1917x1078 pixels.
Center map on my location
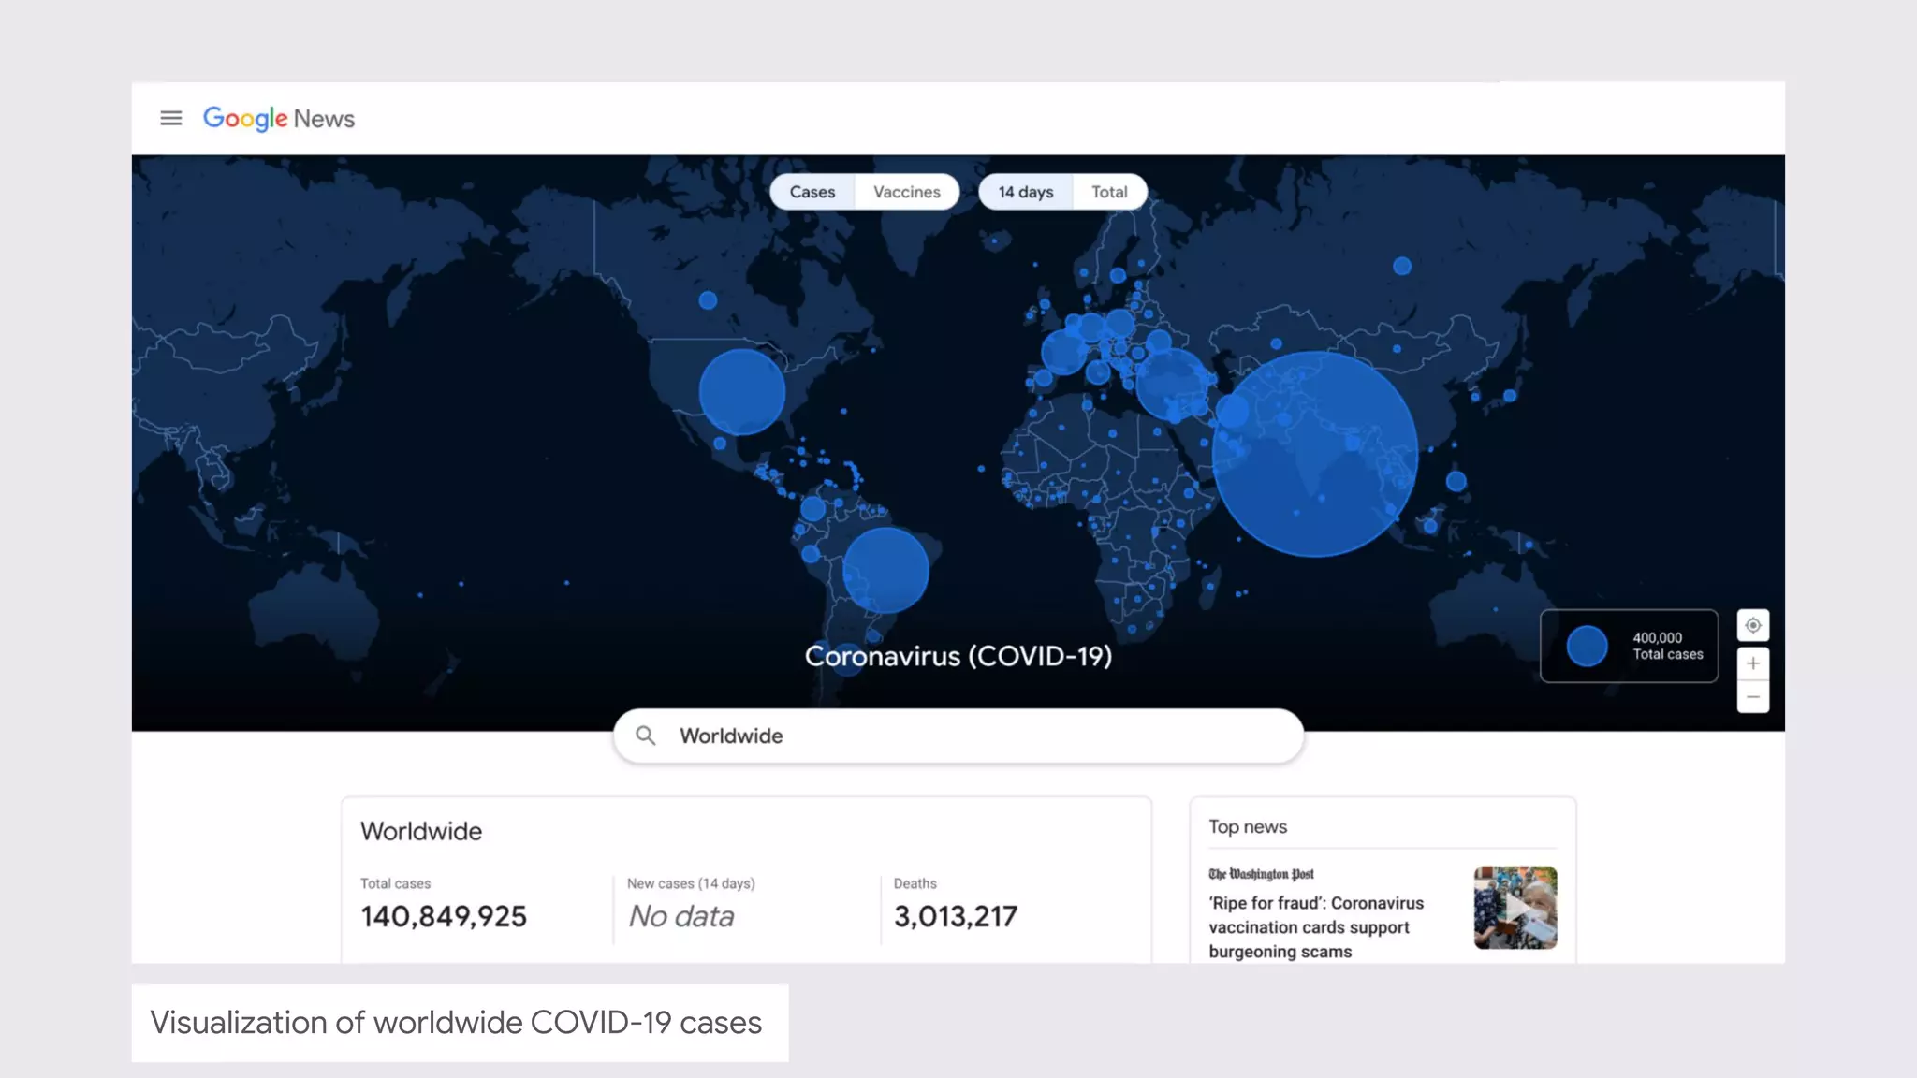1753,625
